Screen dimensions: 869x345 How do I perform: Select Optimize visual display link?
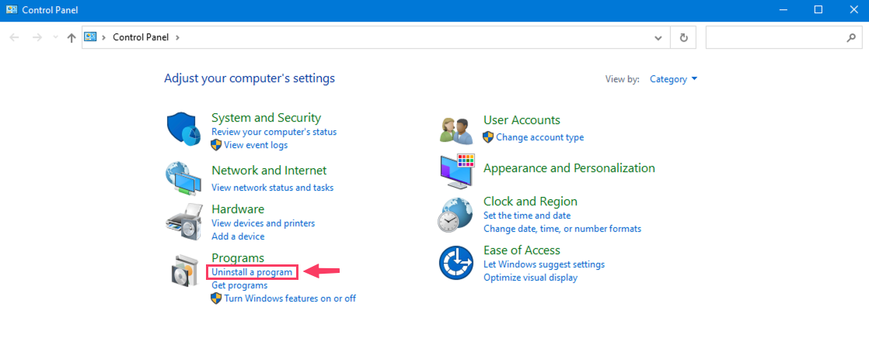pyautogui.click(x=530, y=278)
